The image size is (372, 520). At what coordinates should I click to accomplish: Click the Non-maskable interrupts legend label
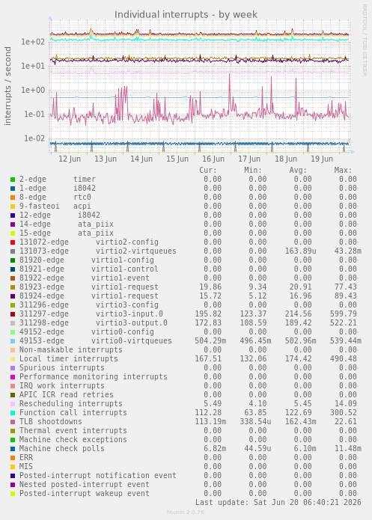[x=71, y=350]
